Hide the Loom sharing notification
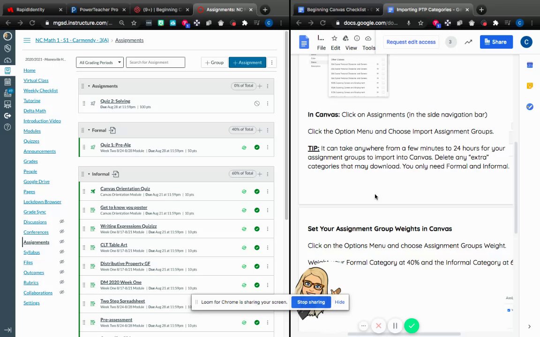 tap(339, 302)
